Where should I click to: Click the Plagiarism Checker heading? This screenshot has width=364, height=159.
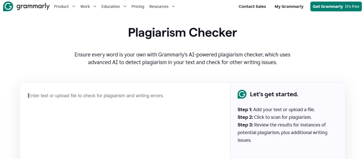coord(182,32)
